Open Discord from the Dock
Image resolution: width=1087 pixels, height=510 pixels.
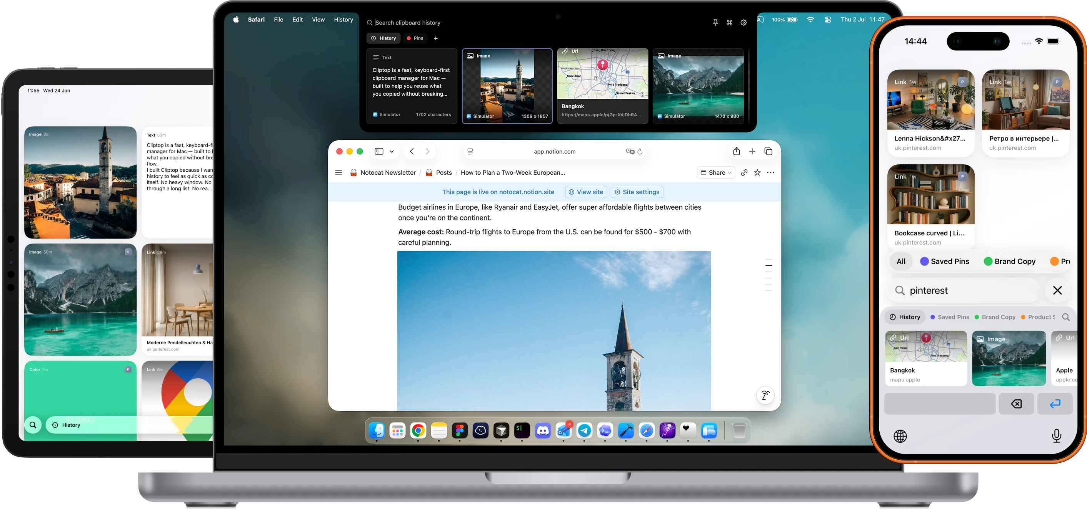coord(543,431)
